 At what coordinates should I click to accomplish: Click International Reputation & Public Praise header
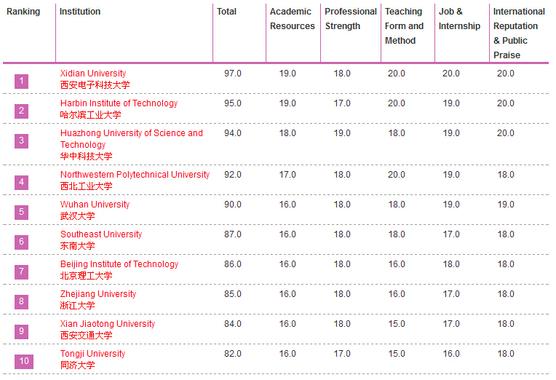click(x=519, y=33)
